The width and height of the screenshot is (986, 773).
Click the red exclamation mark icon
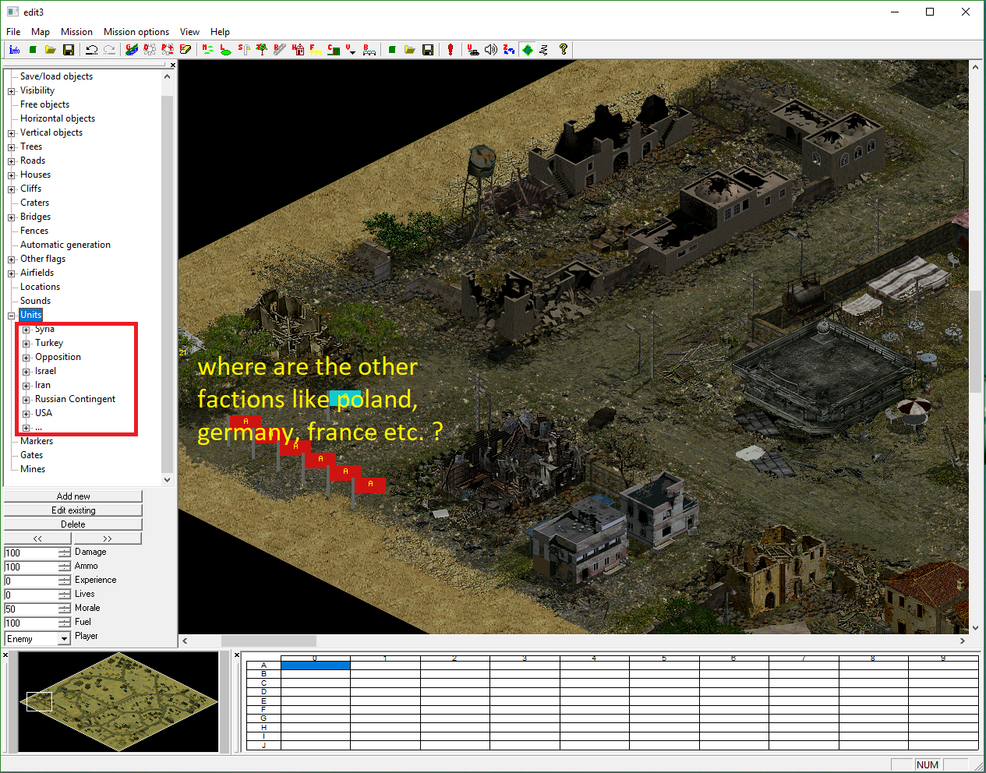coord(451,50)
